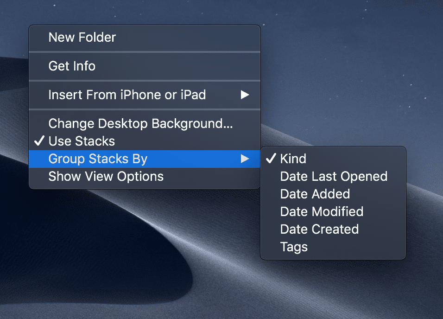Choose Date Added grouping
The height and width of the screenshot is (319, 443).
[315, 194]
